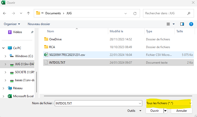
Task: Open the Ouvrir button split arrow
Action: (x=165, y=110)
